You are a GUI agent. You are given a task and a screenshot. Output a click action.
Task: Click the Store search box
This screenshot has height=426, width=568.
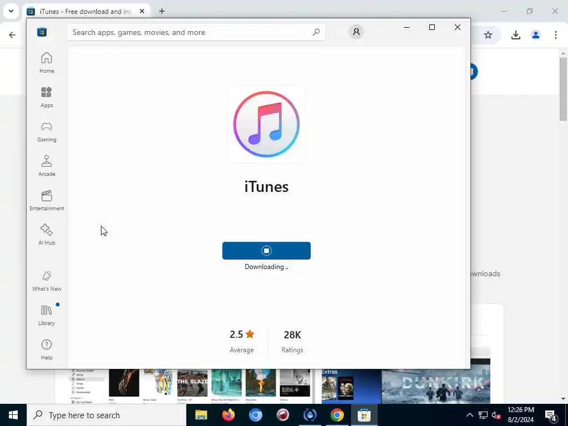pyautogui.click(x=196, y=32)
